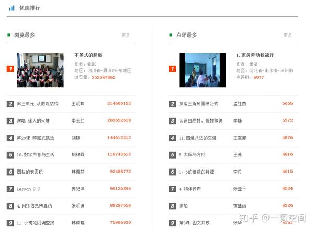Click author name 胡锦峰

pos(78,155)
